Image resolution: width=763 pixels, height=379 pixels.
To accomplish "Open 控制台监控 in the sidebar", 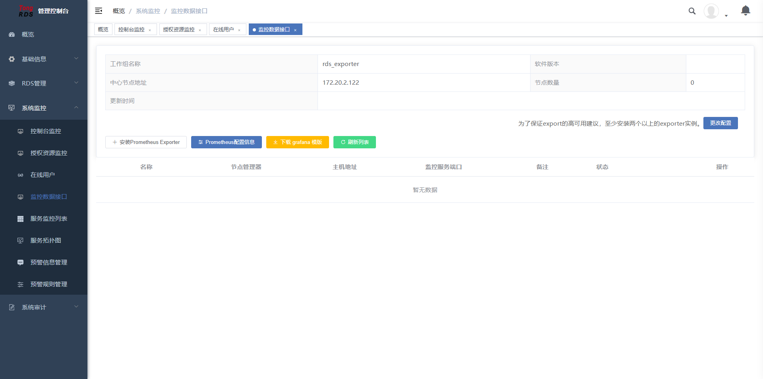I will point(44,131).
